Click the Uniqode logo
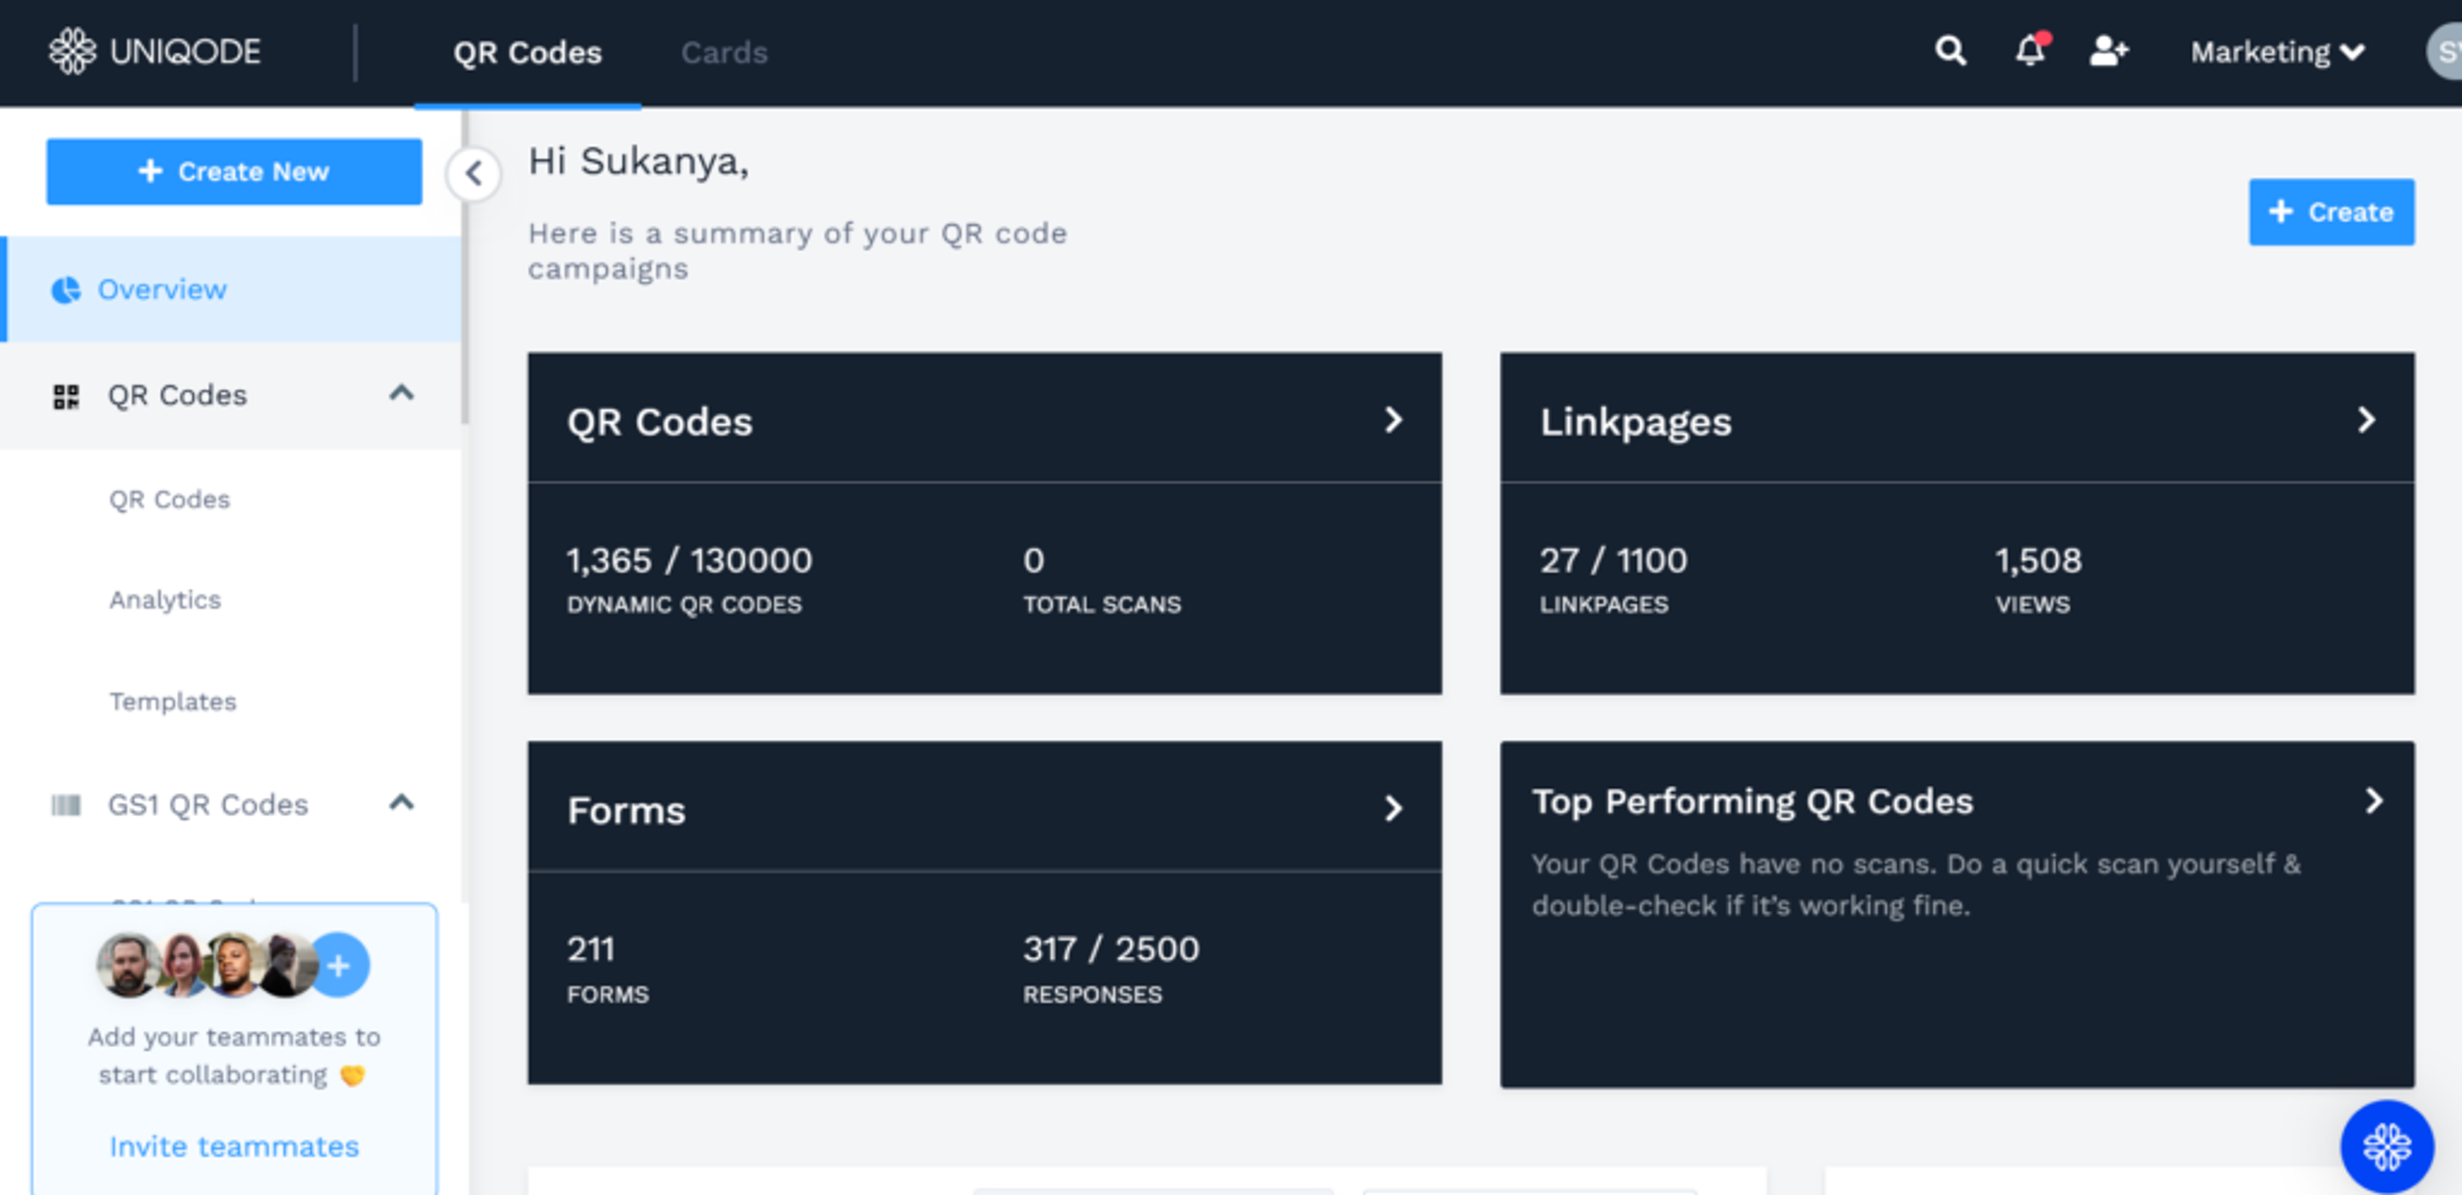This screenshot has height=1195, width=2462. [x=155, y=51]
